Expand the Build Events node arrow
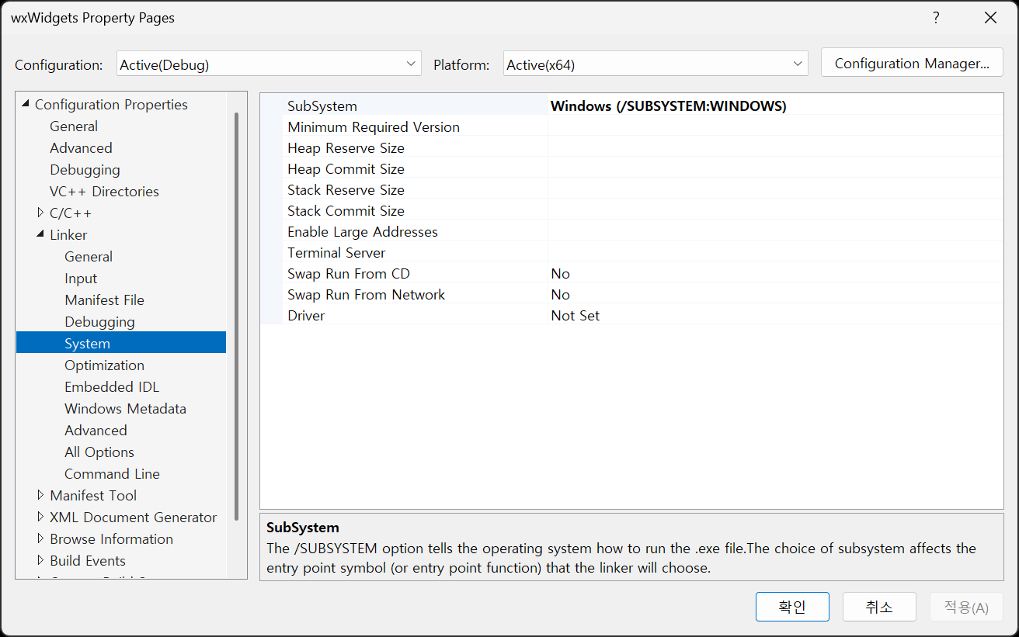 (x=40, y=560)
